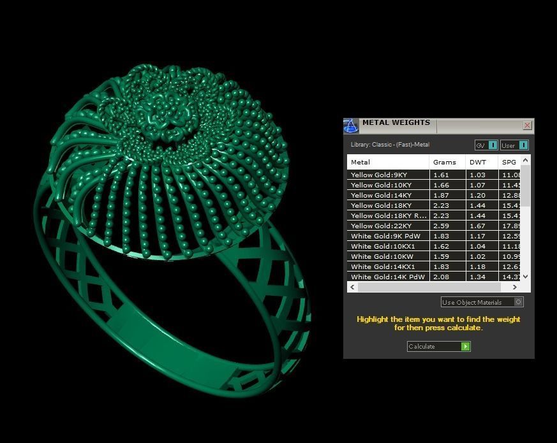Click the 2.59 grams value for 22KY
The height and width of the screenshot is (443, 557).
tap(441, 226)
